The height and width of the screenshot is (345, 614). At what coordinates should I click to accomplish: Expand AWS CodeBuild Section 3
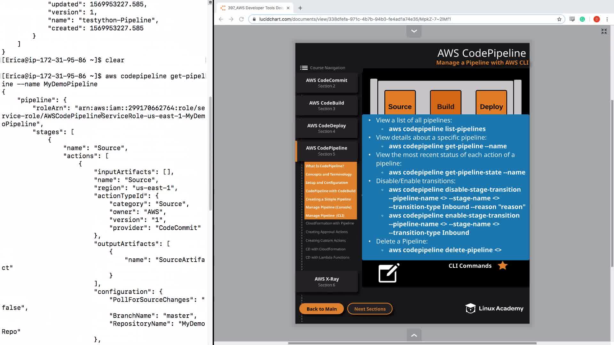(x=326, y=105)
